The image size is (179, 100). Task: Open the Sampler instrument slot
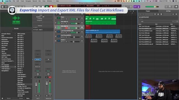pyautogui.click(x=38, y=59)
